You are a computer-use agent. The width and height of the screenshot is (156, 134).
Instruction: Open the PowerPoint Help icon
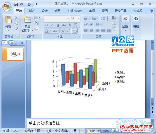pyautogui.click(x=152, y=11)
